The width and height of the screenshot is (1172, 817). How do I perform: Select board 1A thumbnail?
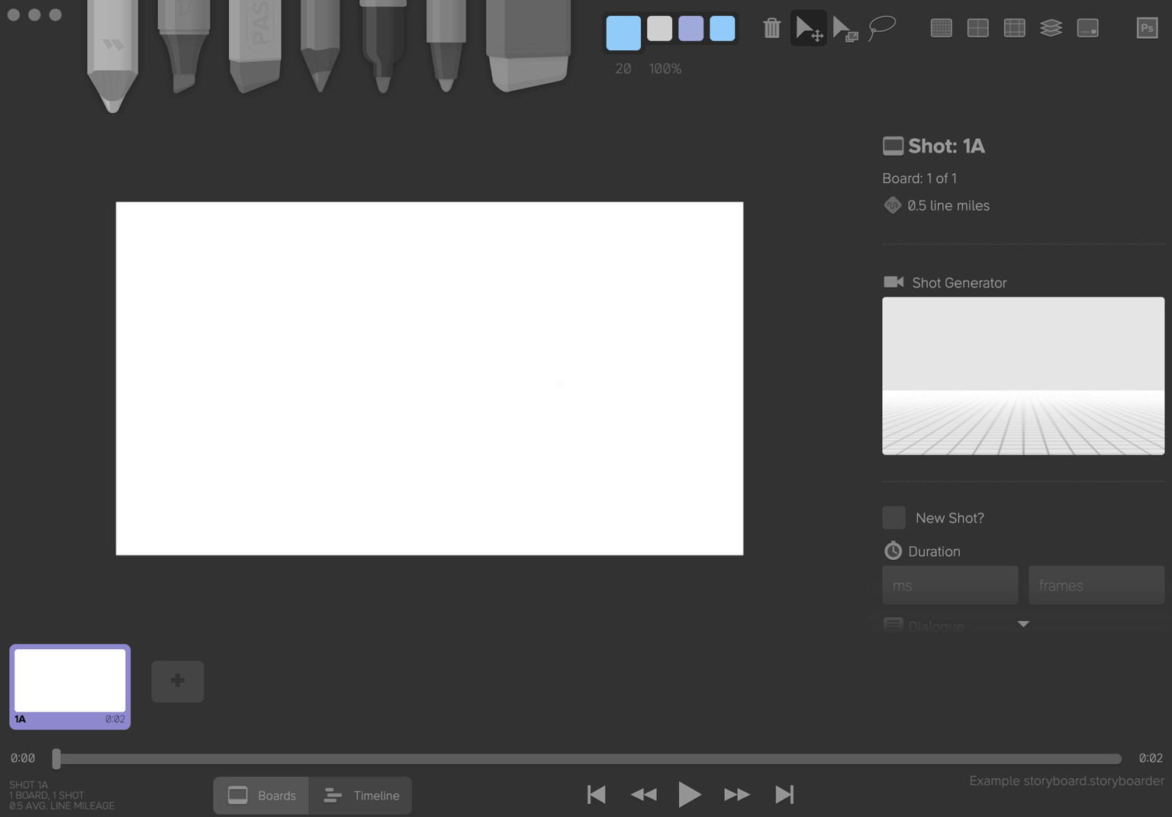(x=69, y=684)
